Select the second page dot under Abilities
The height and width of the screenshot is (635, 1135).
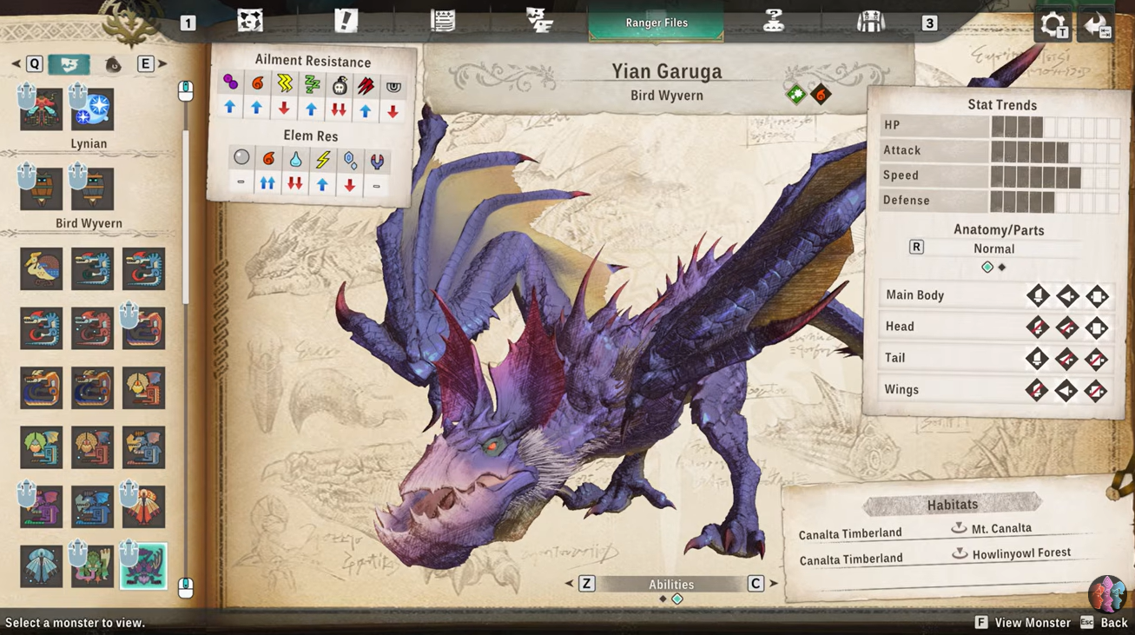tap(677, 599)
